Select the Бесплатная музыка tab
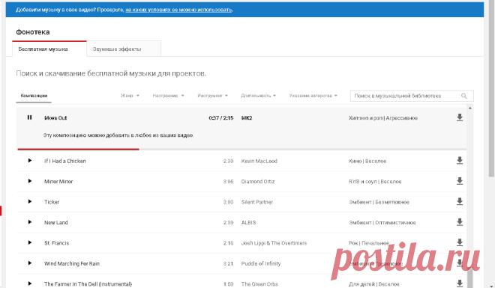The image size is (495, 288). (49, 49)
